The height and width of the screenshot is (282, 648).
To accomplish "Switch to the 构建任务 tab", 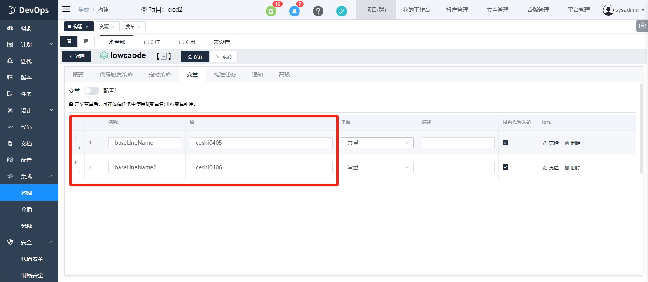I will pos(225,75).
